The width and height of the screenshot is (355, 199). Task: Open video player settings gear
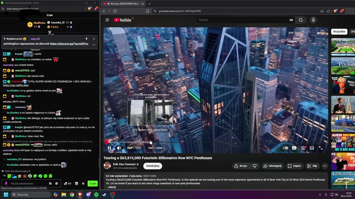(303, 148)
